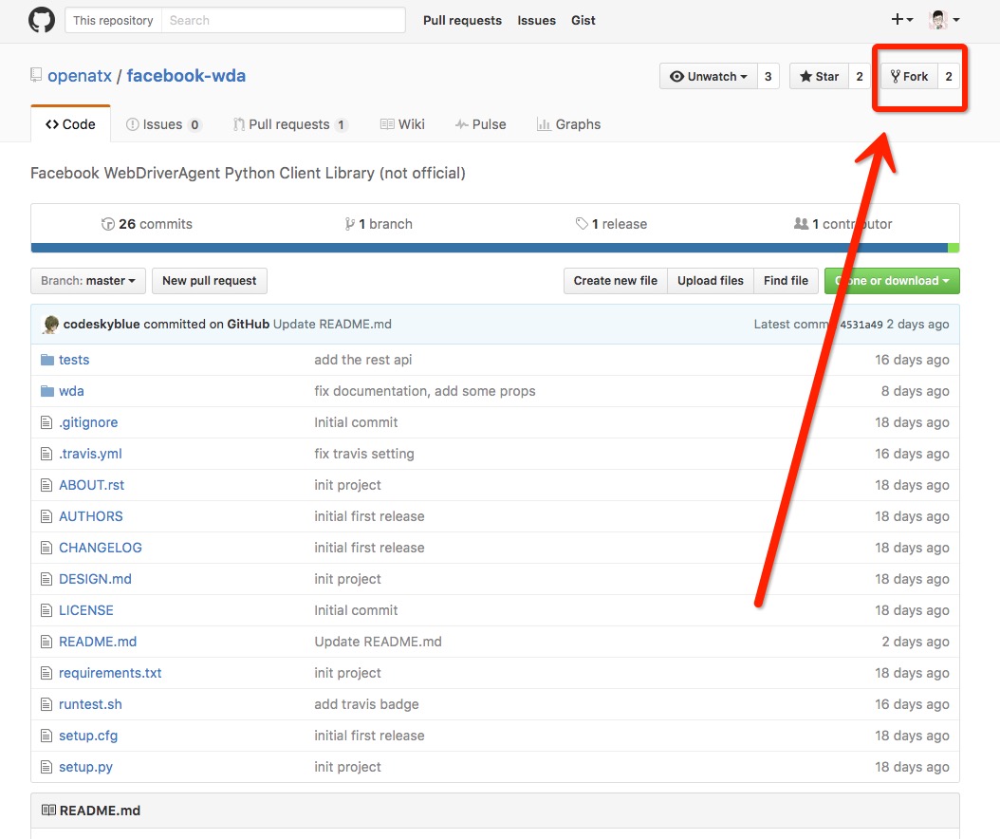
Task: View forks count 2
Action: 949,77
